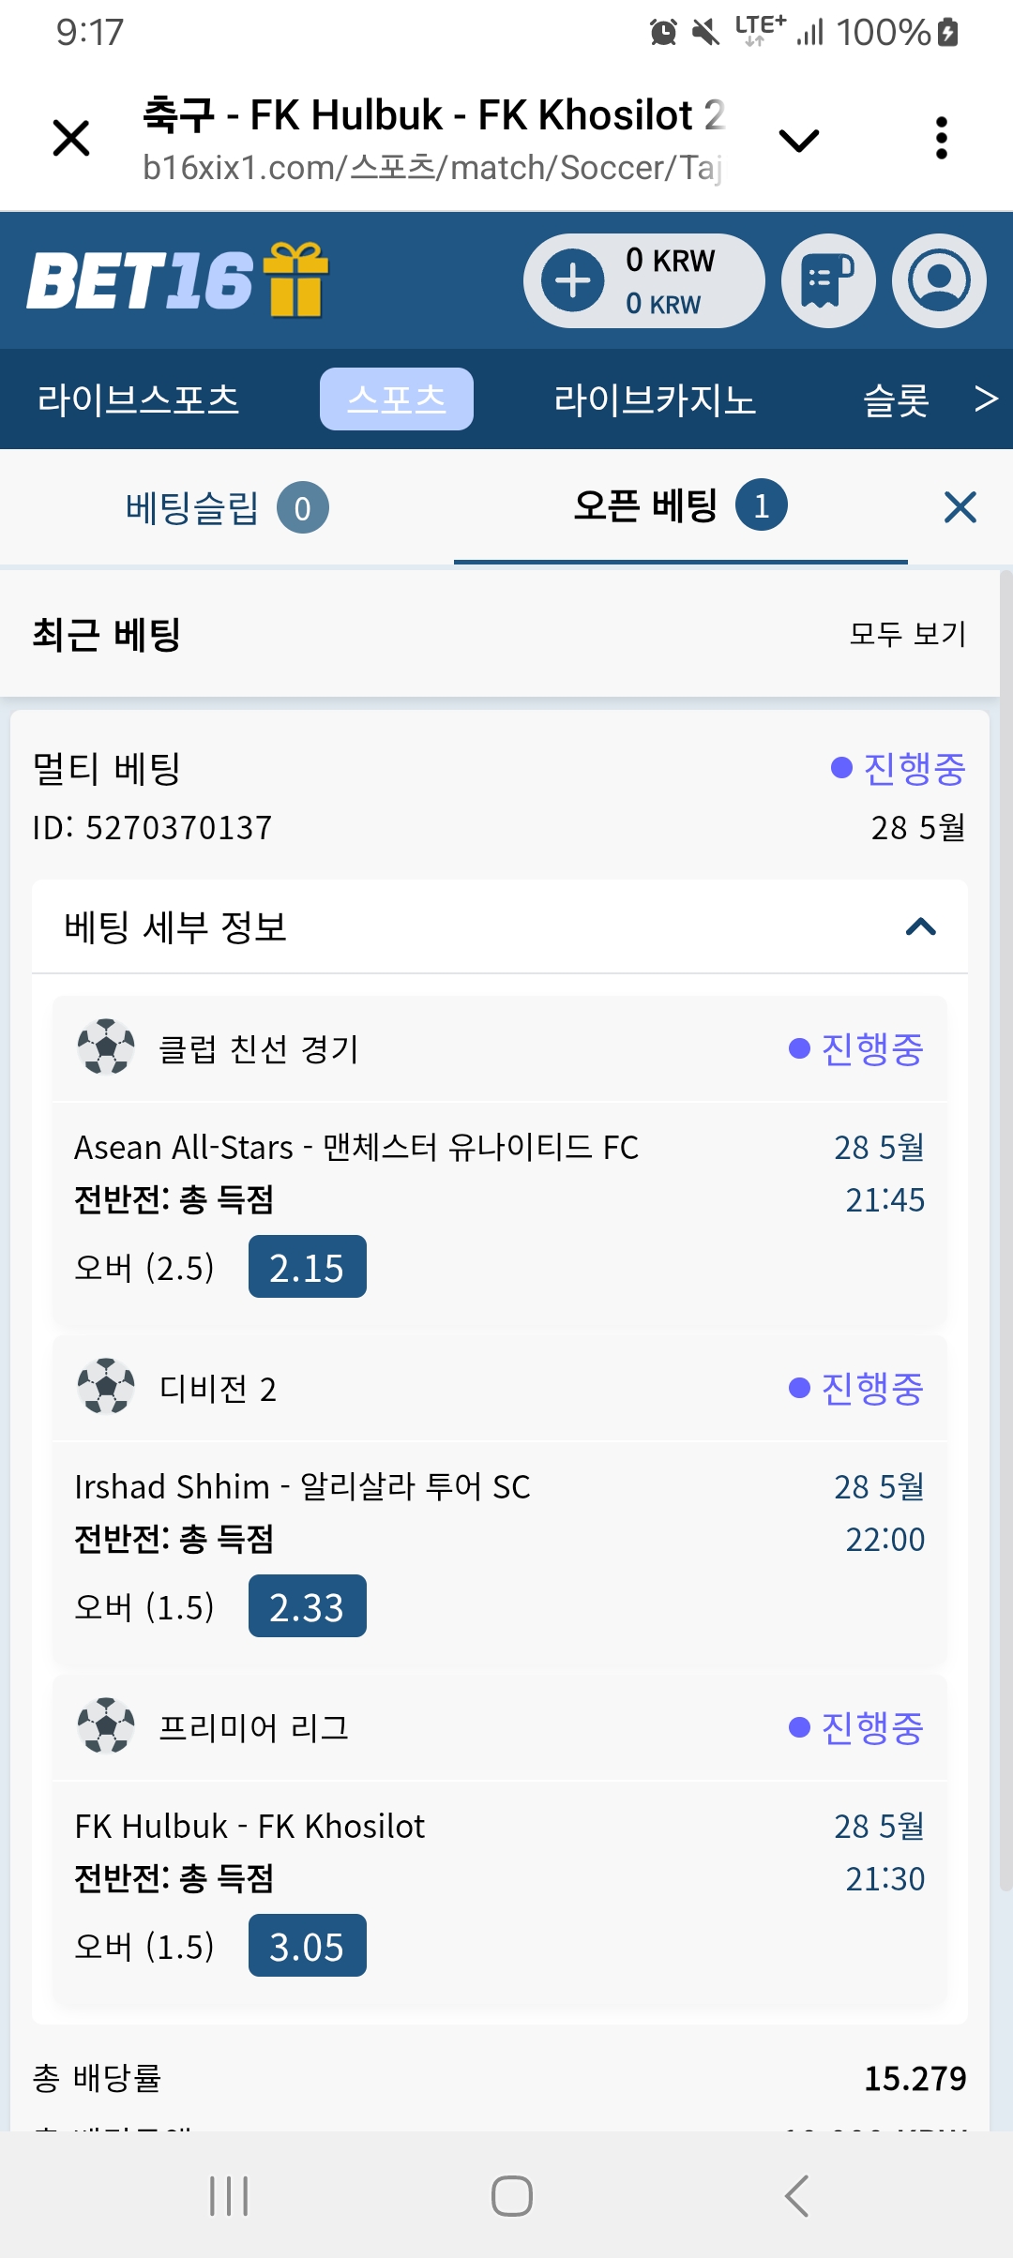
Task: Collapse the 베팅 세부 정보 section
Action: coord(920,927)
